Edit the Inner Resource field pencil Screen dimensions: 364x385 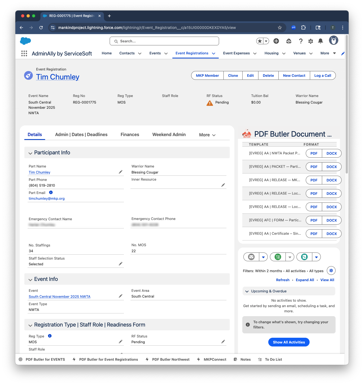[223, 185]
